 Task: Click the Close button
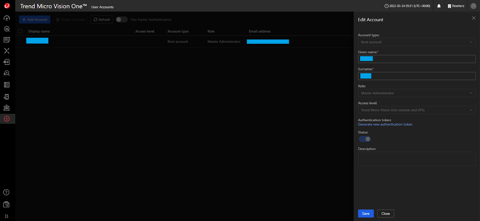coord(385,214)
